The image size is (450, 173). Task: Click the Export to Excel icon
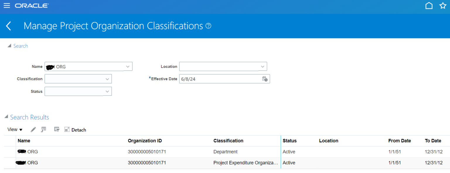point(43,129)
